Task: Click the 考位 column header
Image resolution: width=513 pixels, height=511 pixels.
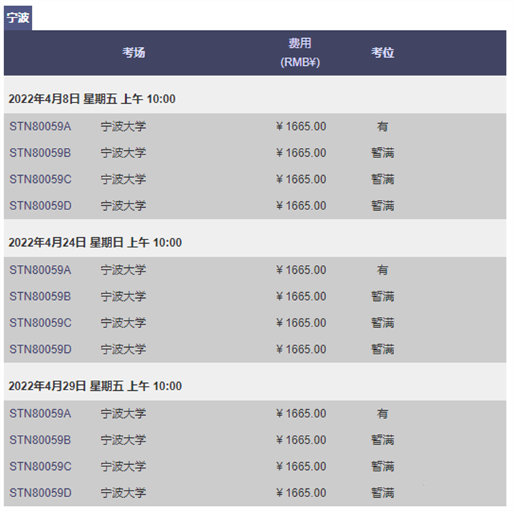Action: pyautogui.click(x=383, y=53)
